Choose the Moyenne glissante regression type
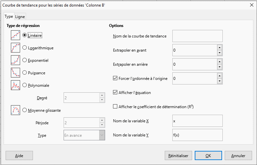 tap(25, 110)
